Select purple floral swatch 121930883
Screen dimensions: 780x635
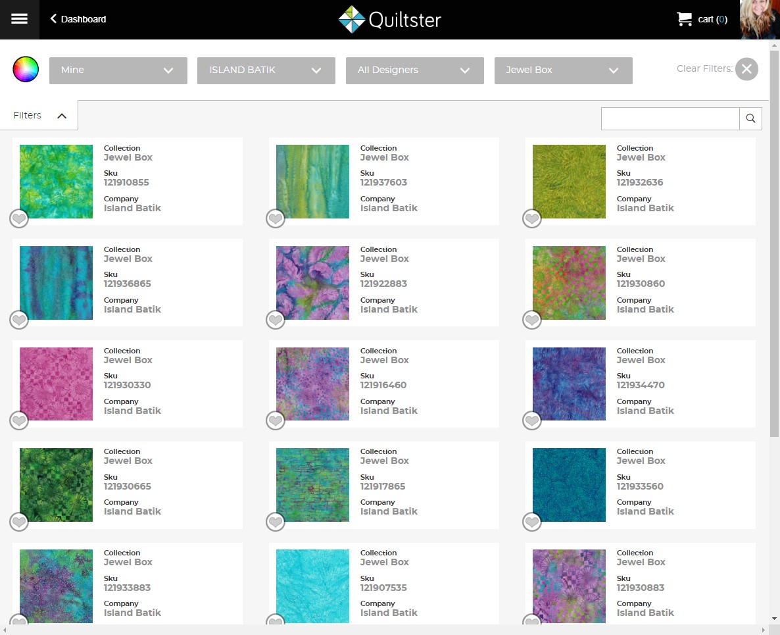[569, 586]
